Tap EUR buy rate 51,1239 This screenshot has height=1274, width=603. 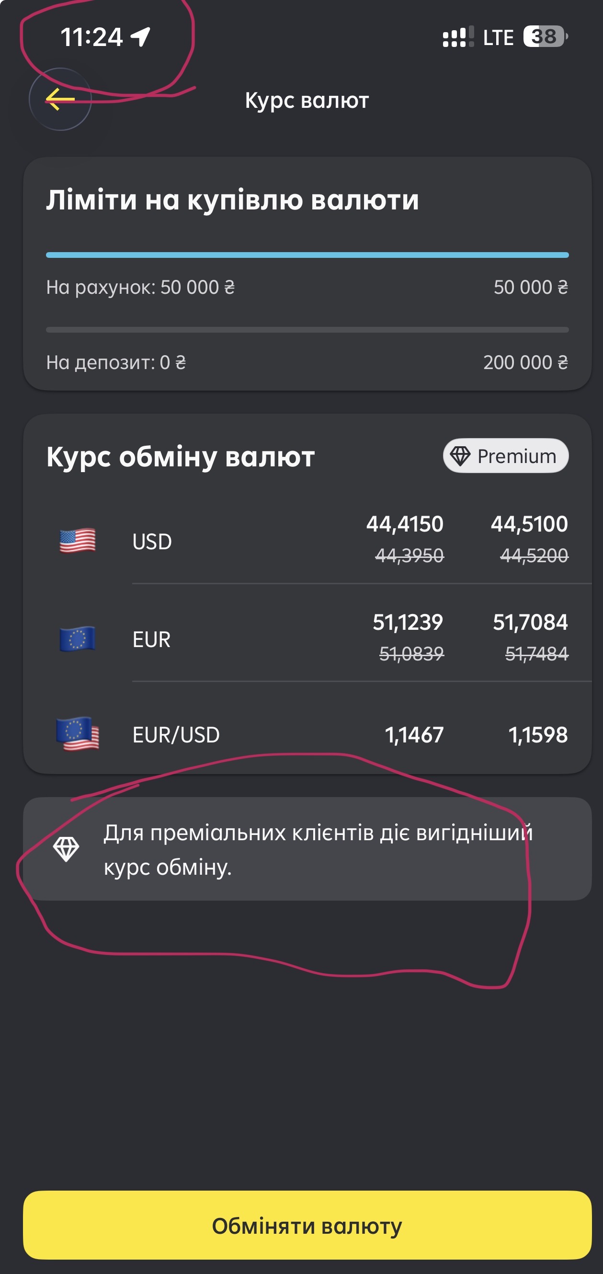(x=408, y=622)
